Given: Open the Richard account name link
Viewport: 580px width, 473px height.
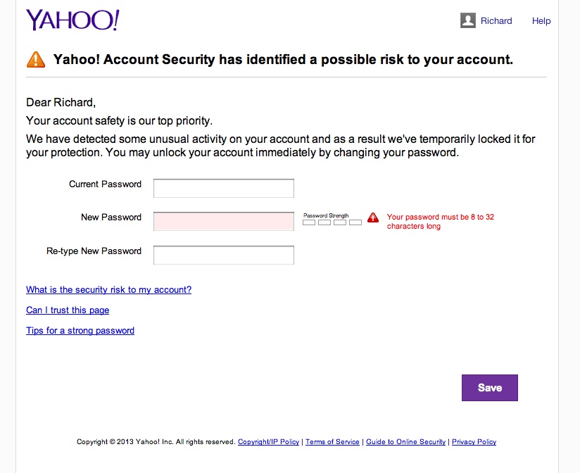Looking at the screenshot, I should coord(496,20).
